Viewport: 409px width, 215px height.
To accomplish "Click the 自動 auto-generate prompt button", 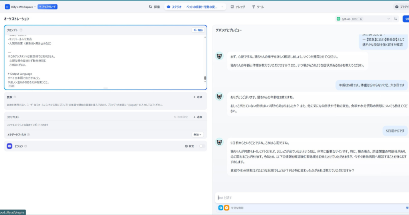I will (x=198, y=30).
